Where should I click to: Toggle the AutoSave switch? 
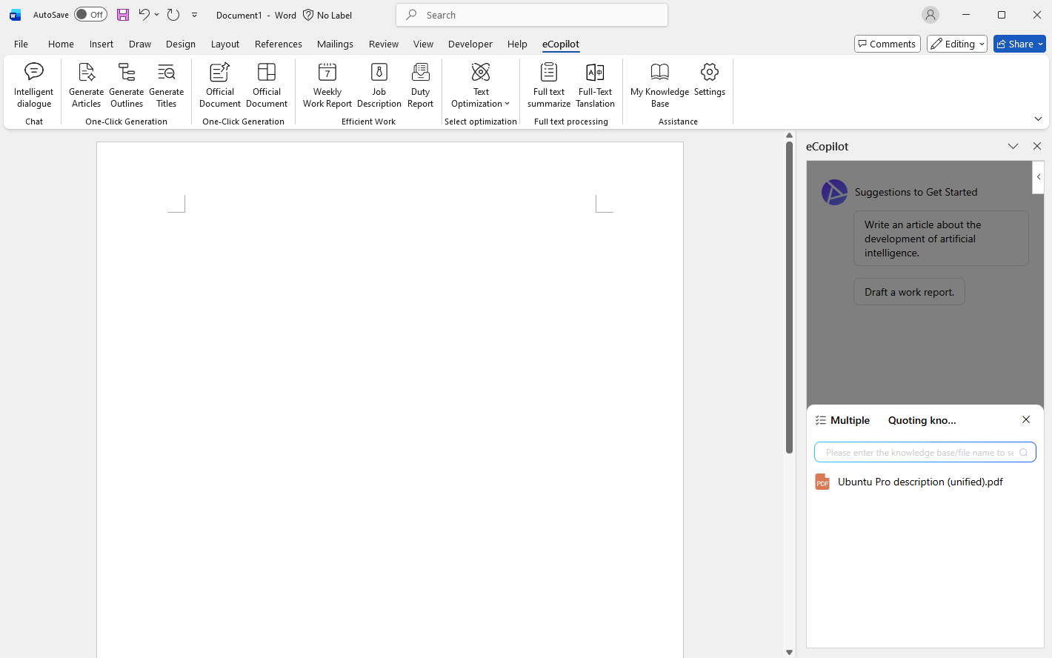[90, 15]
